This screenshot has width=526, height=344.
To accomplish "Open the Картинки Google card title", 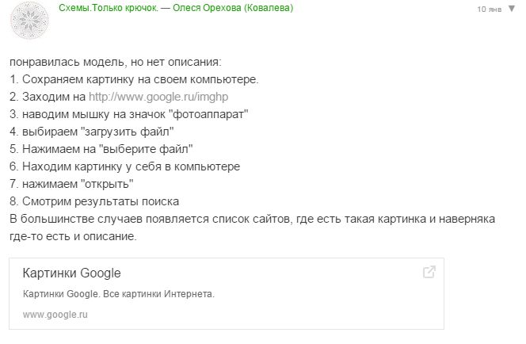I will coord(71,273).
